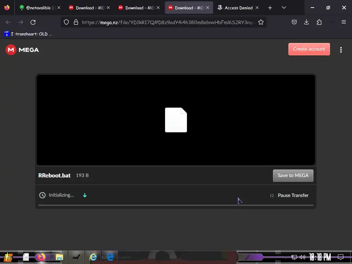The image size is (352, 264).
Task: Click the MEGA logo in the page header
Action: pos(22,49)
